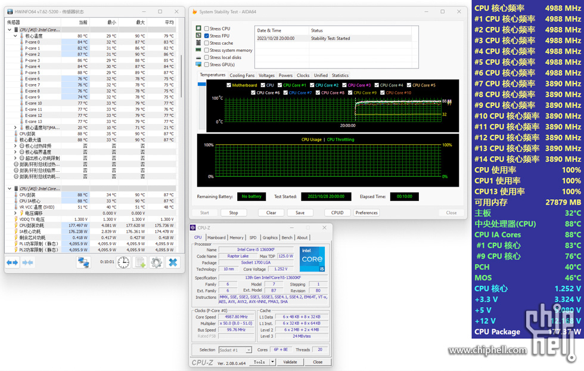Screen dimensions: 584x371
Task: Click HWiNFO logging file icon
Action: [141, 262]
